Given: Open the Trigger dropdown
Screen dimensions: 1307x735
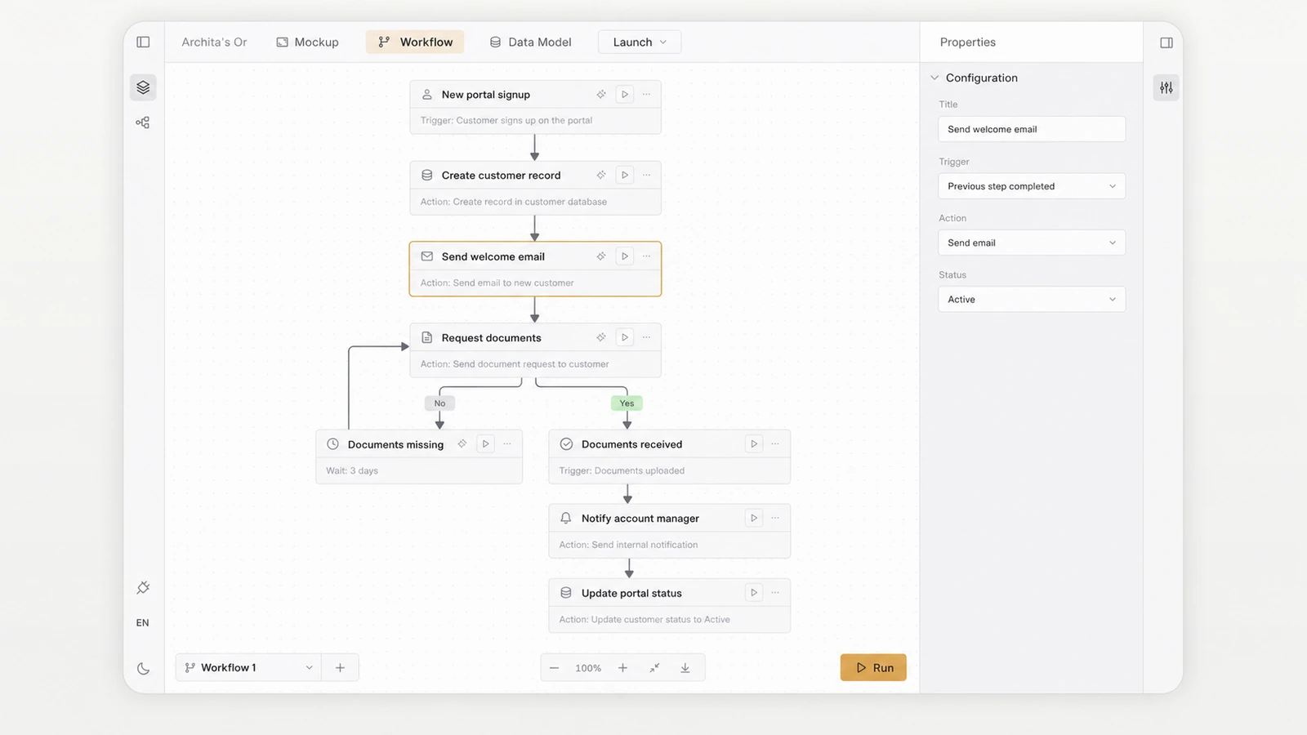Looking at the screenshot, I should [1032, 186].
